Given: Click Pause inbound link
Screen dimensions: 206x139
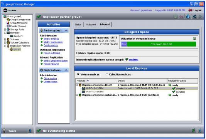Looking at the screenshot, I should point(51,64).
